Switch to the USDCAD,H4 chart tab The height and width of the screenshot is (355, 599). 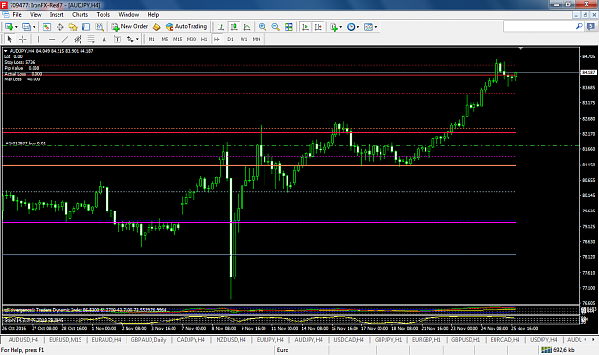349,340
